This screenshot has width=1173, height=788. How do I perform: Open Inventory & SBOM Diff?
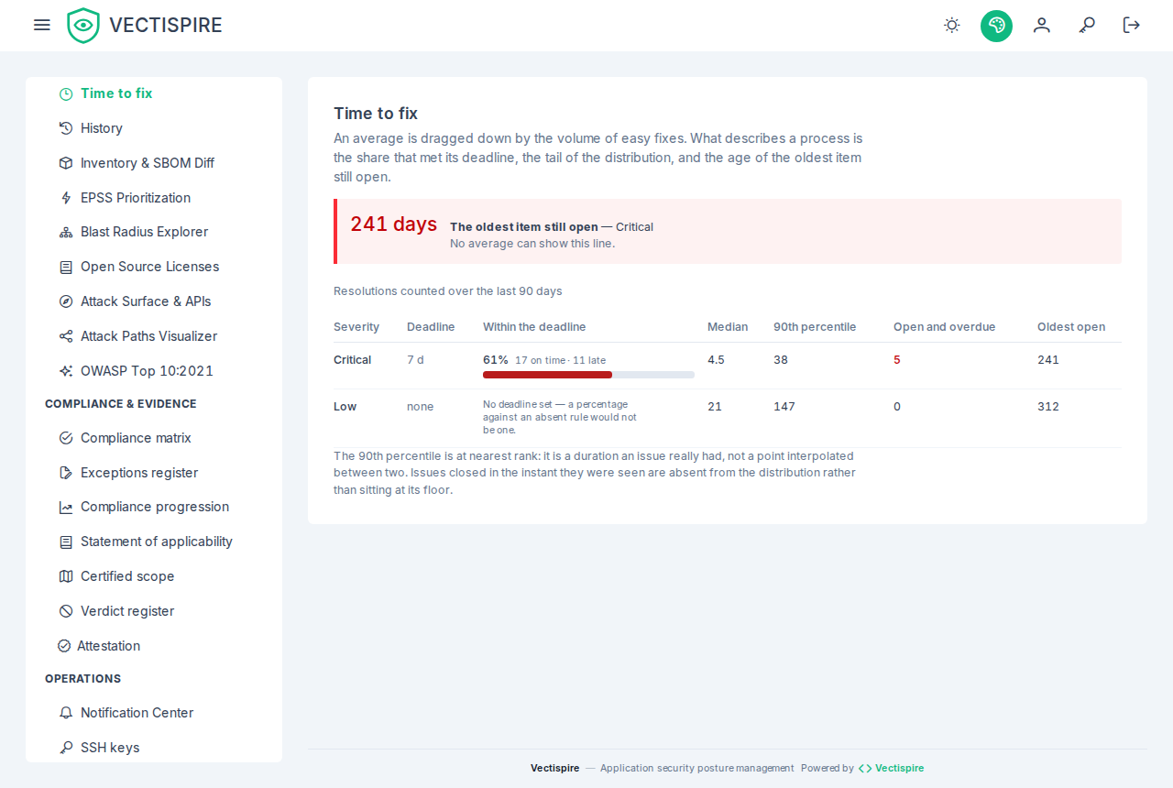[x=154, y=163]
